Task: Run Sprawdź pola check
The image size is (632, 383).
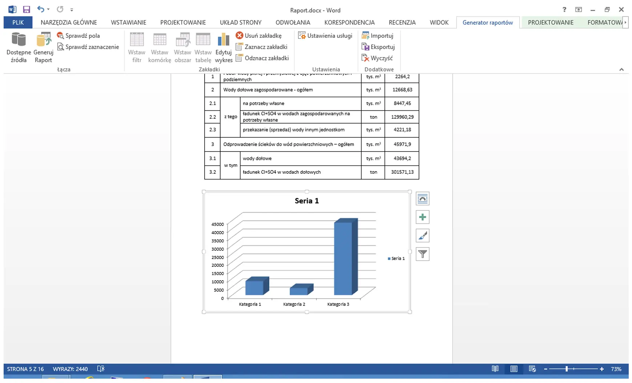Action: (x=78, y=36)
